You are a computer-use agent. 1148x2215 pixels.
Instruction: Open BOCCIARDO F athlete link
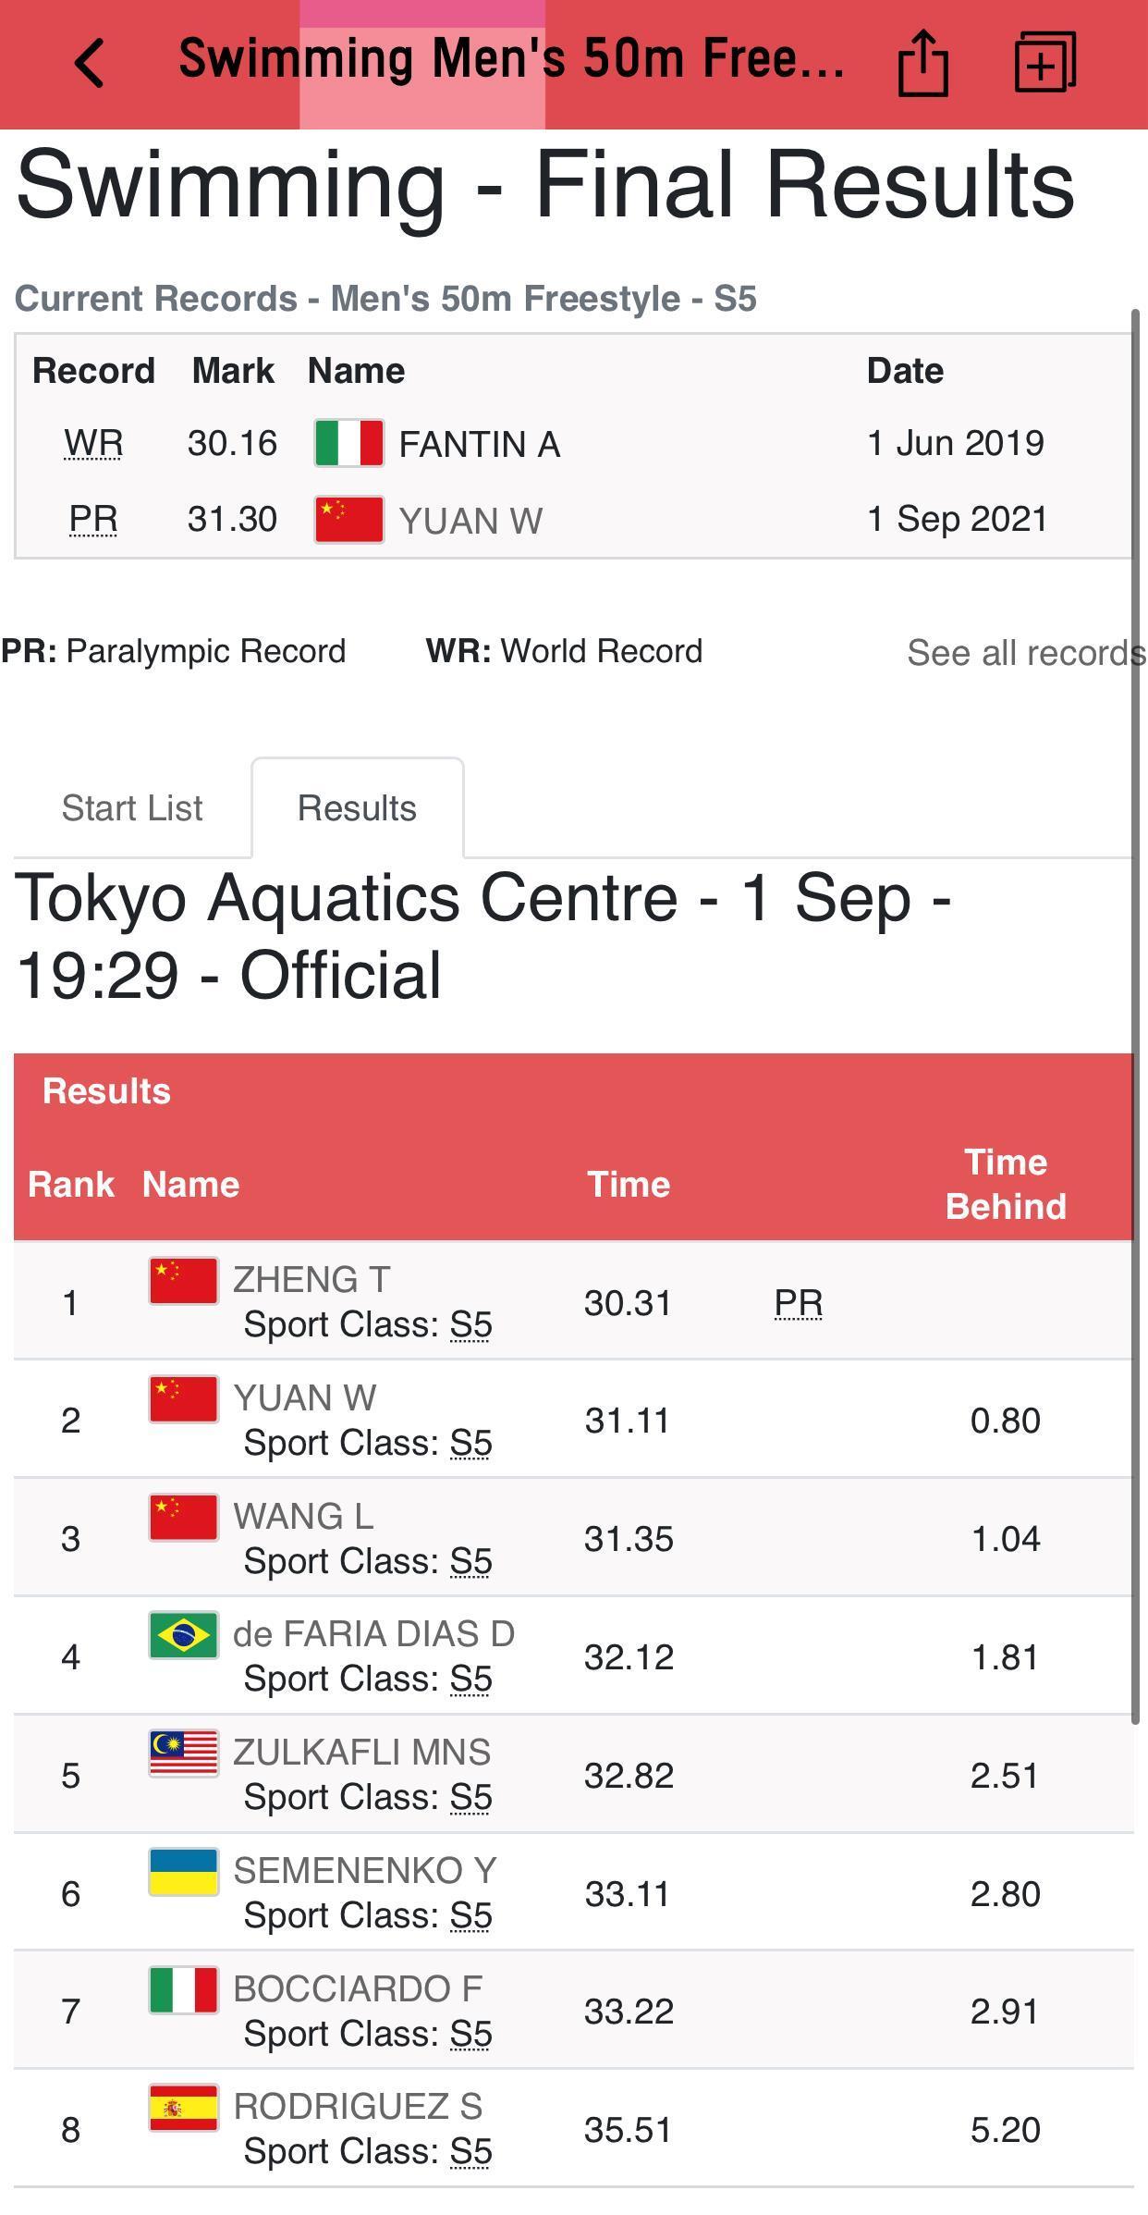[x=358, y=1989]
